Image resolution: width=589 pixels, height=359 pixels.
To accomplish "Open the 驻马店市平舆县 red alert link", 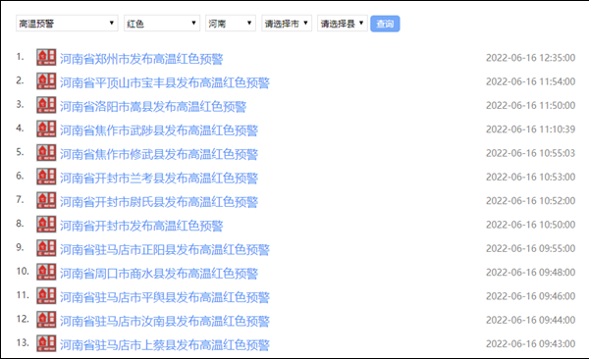I will 165,297.
